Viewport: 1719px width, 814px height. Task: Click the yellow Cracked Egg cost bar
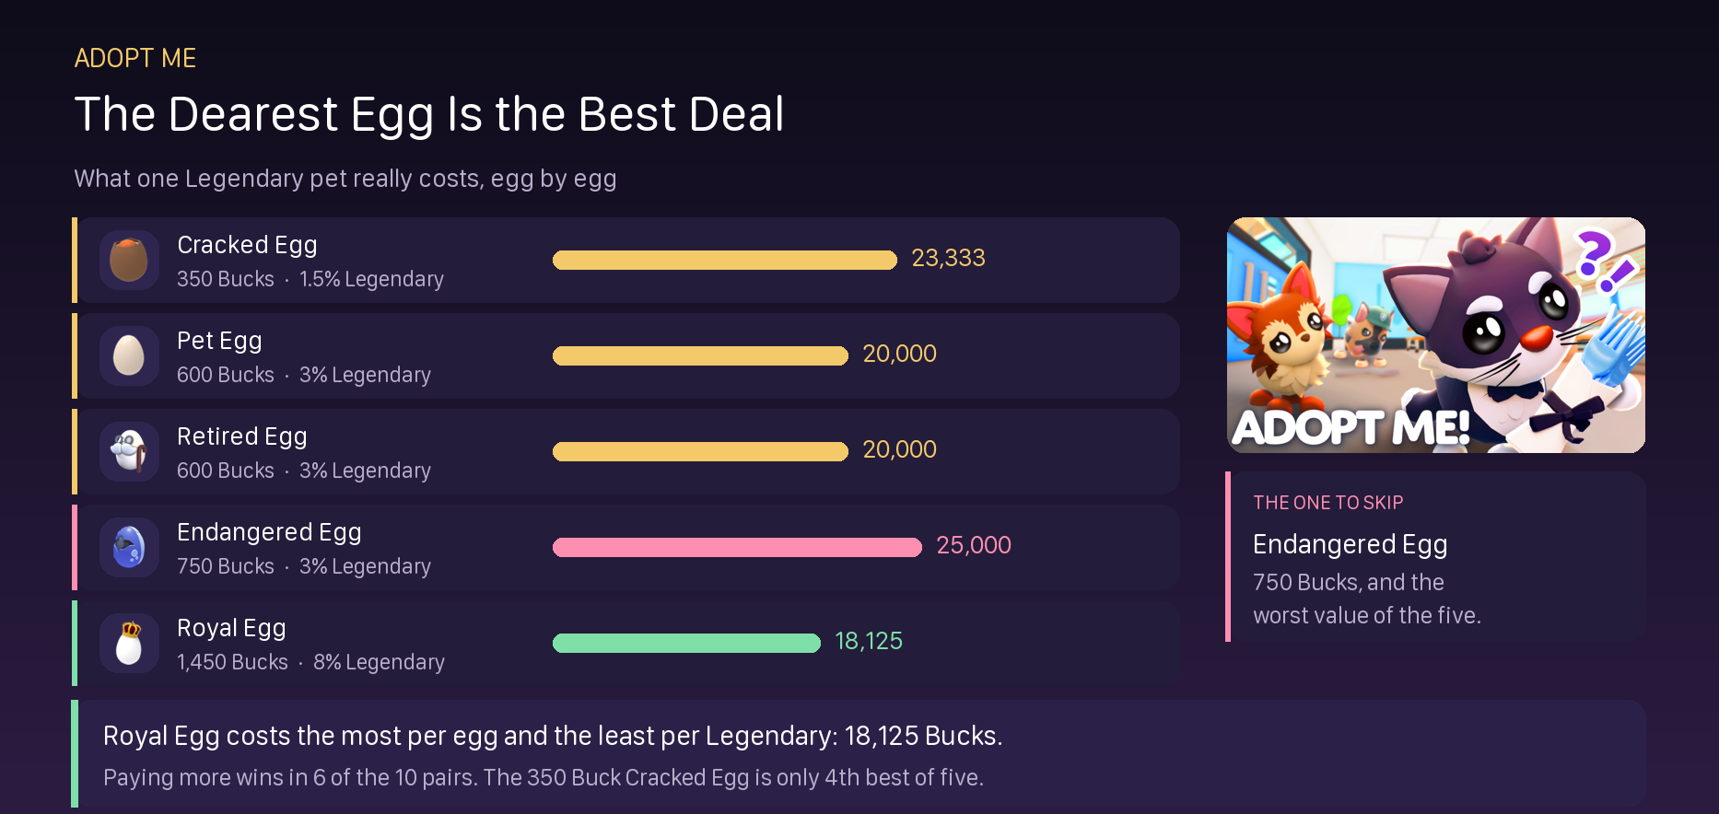click(725, 260)
